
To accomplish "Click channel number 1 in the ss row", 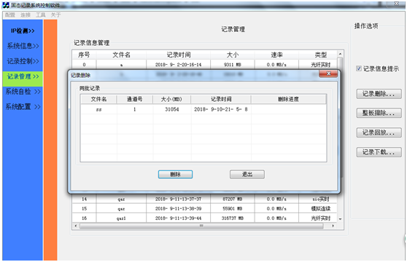I will click(x=135, y=109).
